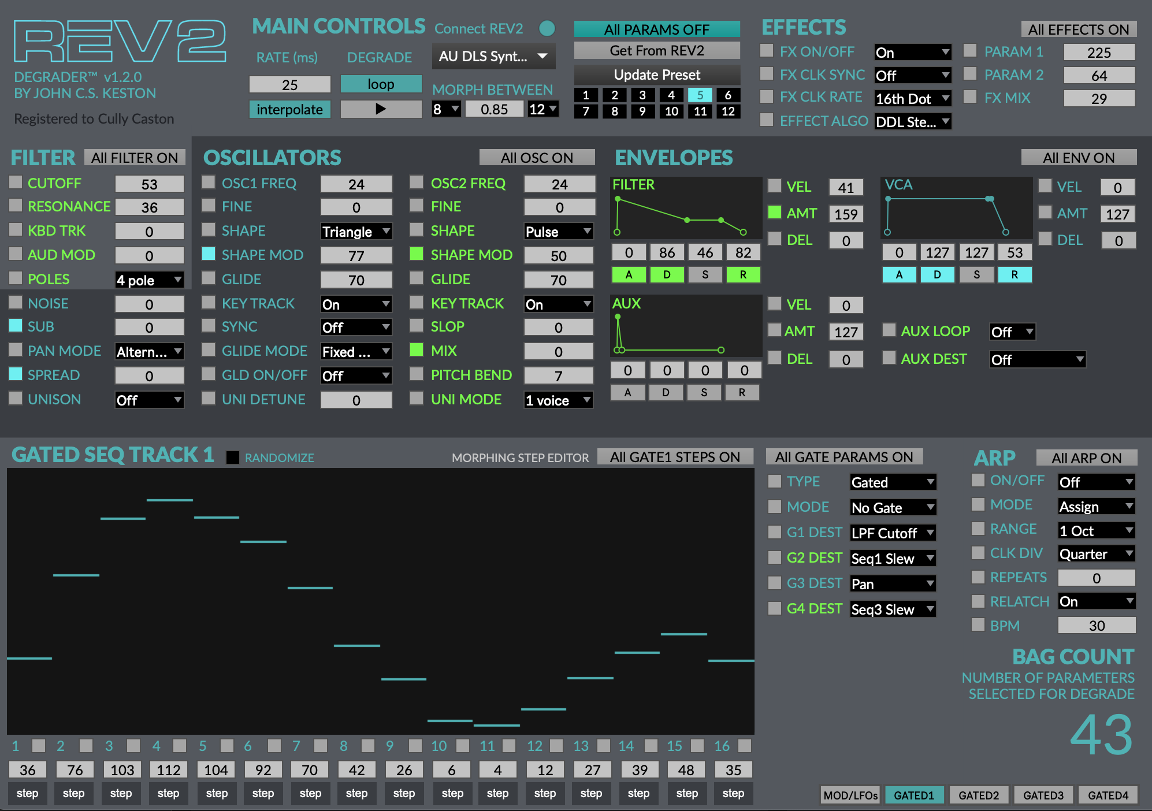The height and width of the screenshot is (811, 1152).
Task: Click the play triangle button in Main Controls
Action: coord(381,109)
